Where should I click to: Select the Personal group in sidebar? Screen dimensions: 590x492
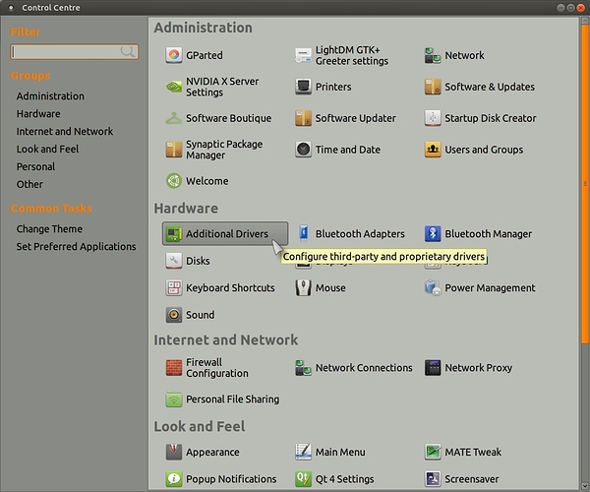35,166
